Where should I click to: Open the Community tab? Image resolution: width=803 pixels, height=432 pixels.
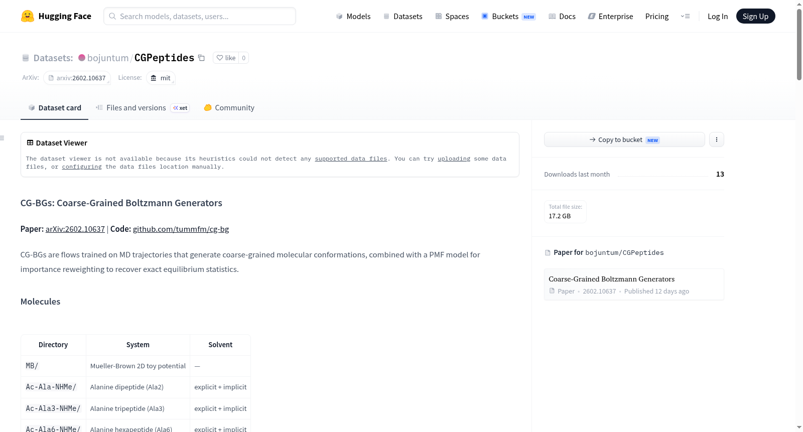(229, 108)
